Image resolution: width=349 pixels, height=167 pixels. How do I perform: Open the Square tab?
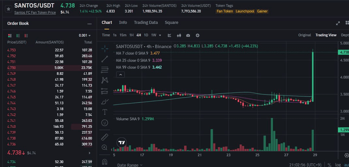click(171, 23)
